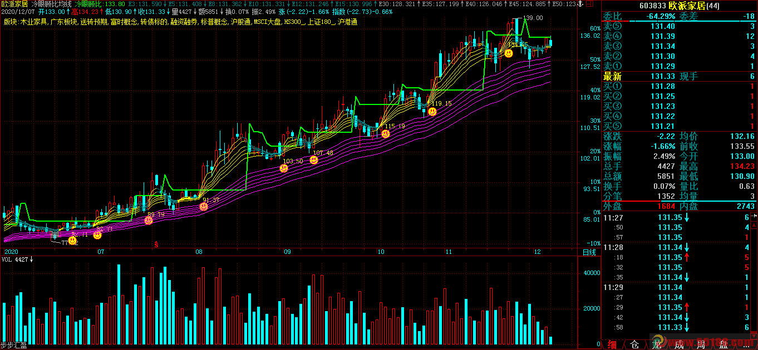Click the 40000 volume axis label

tap(591, 273)
